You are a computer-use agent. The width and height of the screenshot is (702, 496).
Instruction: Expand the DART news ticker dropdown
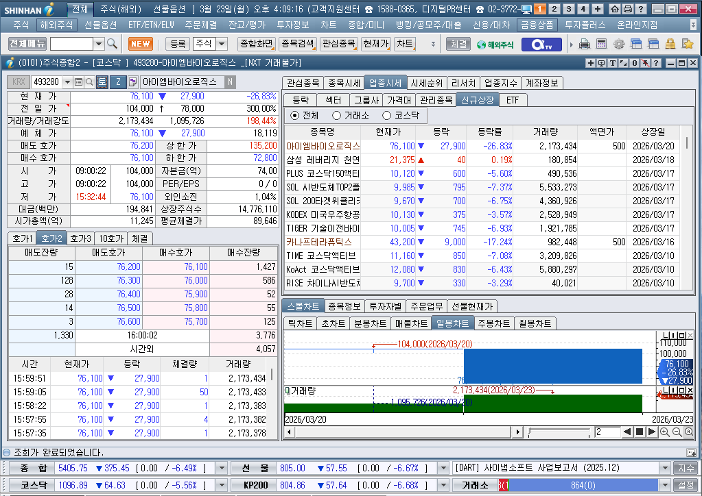pos(665,469)
